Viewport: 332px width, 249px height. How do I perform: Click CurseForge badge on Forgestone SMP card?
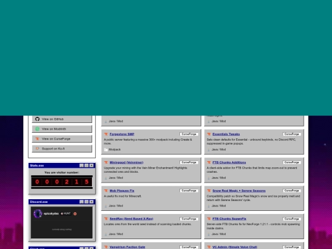click(189, 134)
